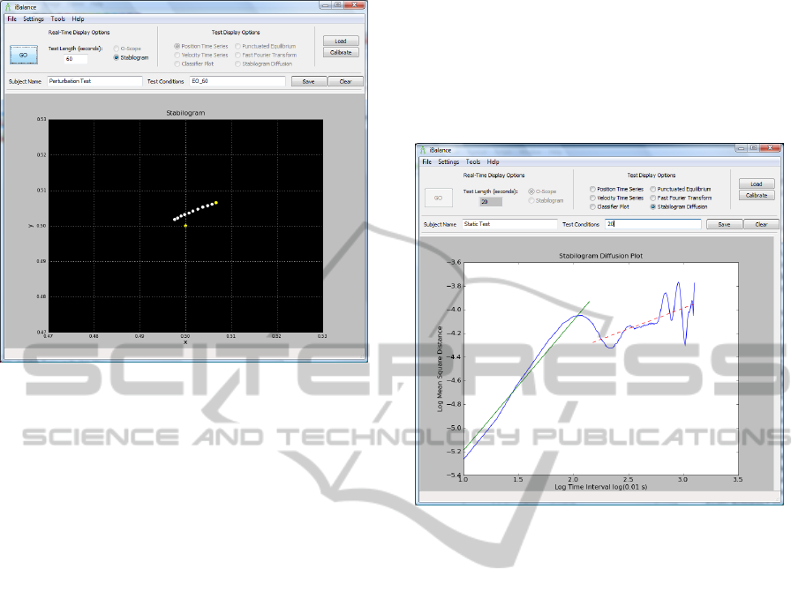
Task: Open the Tools menu in the left window
Action: [58, 19]
